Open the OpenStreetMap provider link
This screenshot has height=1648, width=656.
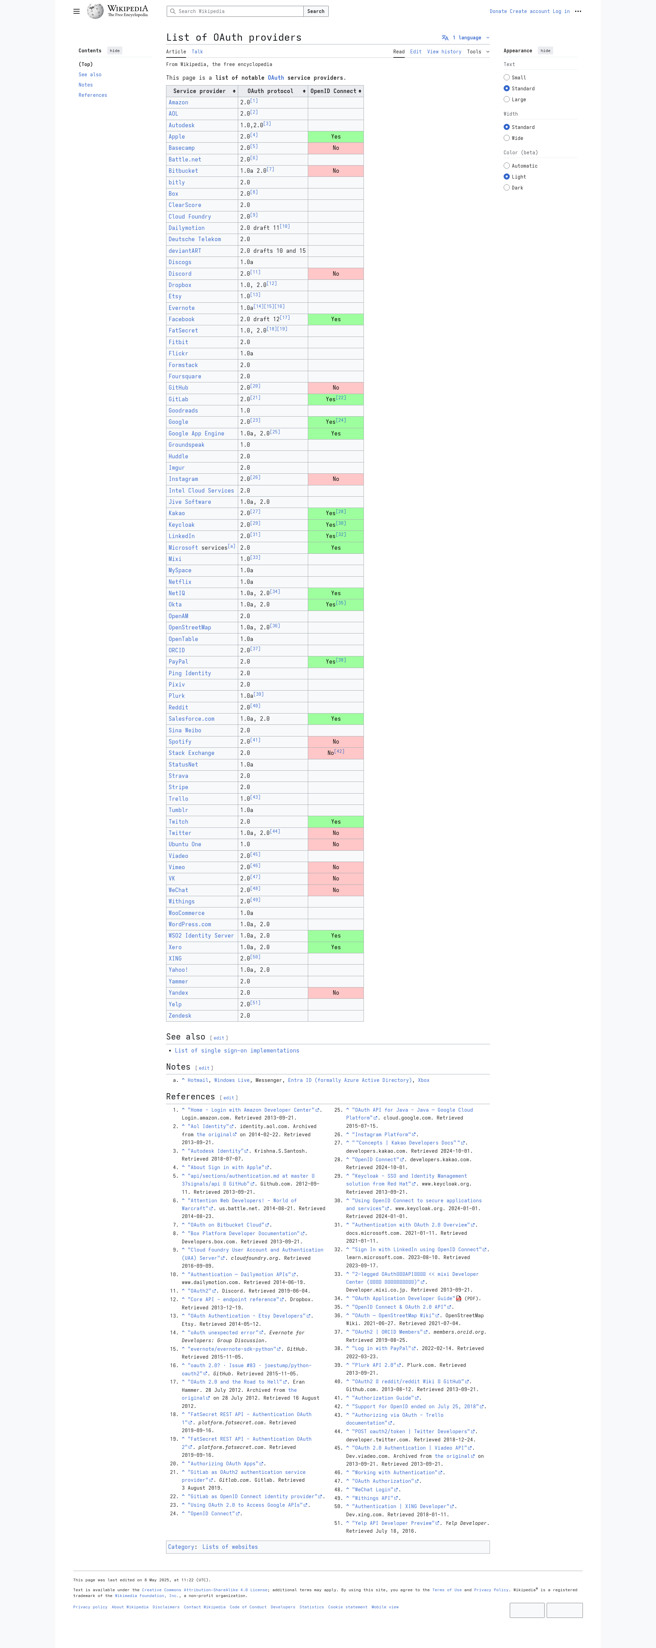click(190, 628)
